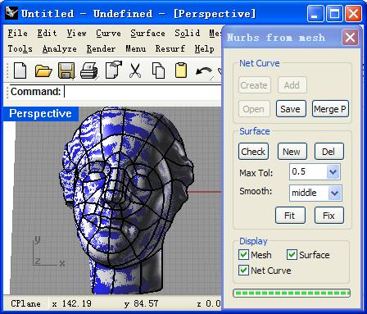The image size is (367, 314).
Task: Click the green progress bar
Action: [292, 294]
